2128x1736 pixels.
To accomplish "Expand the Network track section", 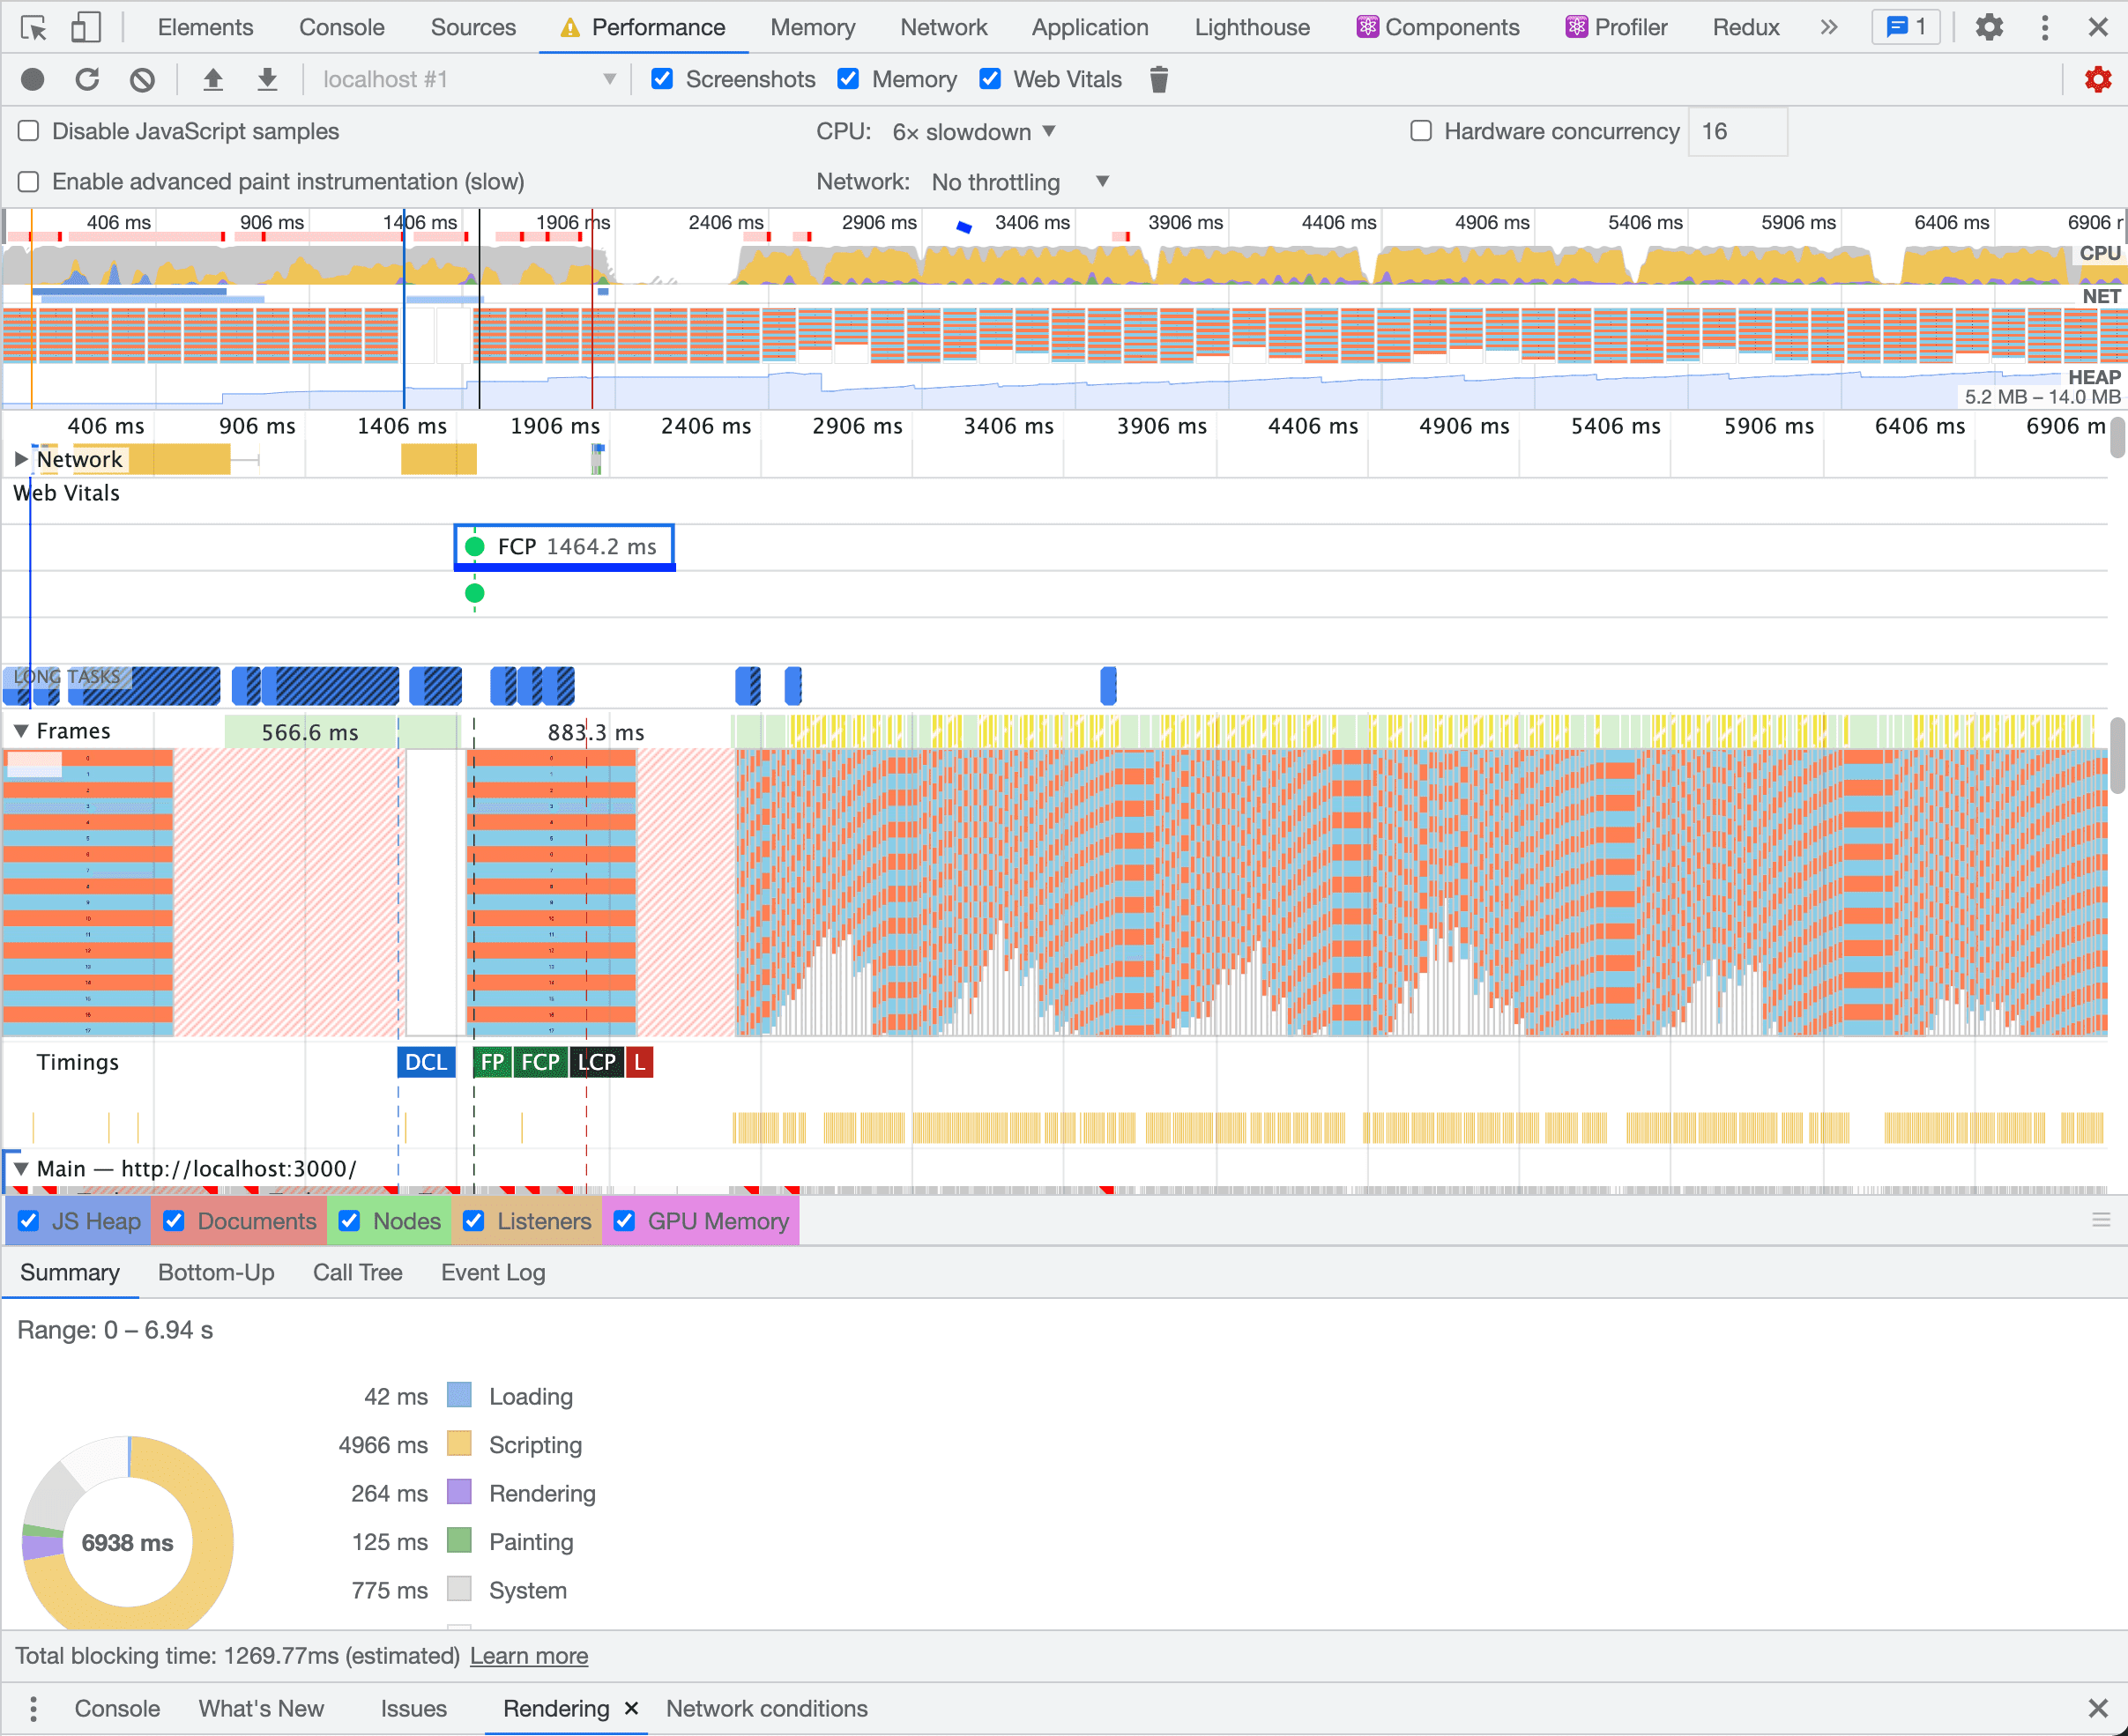I will (21, 459).
